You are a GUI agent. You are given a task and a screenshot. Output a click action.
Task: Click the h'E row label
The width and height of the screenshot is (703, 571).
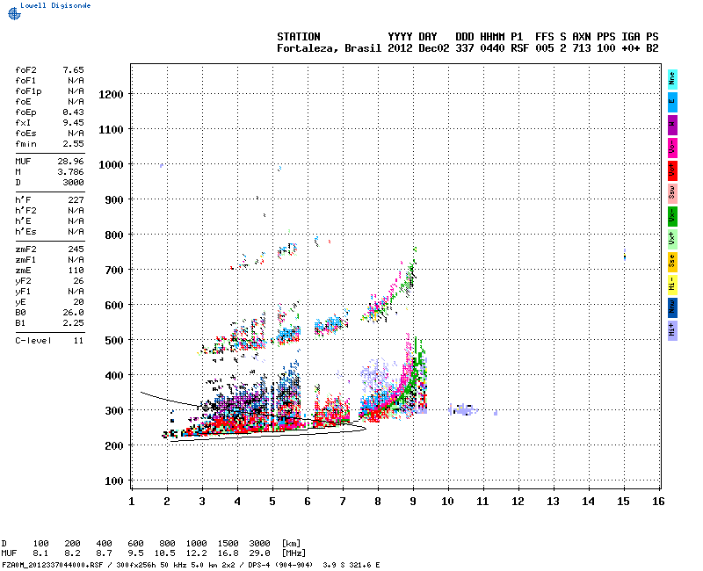pos(23,221)
